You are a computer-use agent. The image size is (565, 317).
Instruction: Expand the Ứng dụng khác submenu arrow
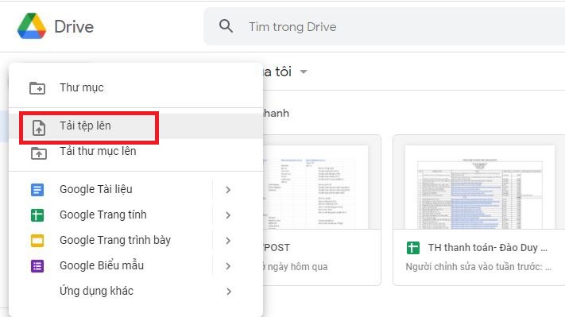coord(229,292)
